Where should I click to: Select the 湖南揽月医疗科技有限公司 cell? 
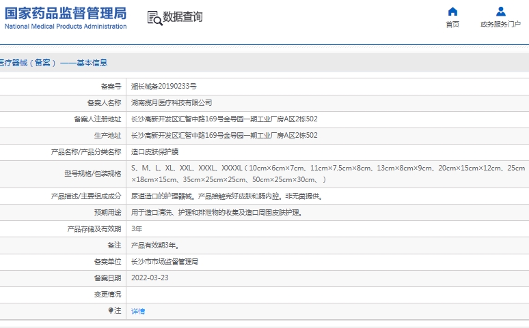pyautogui.click(x=172, y=103)
